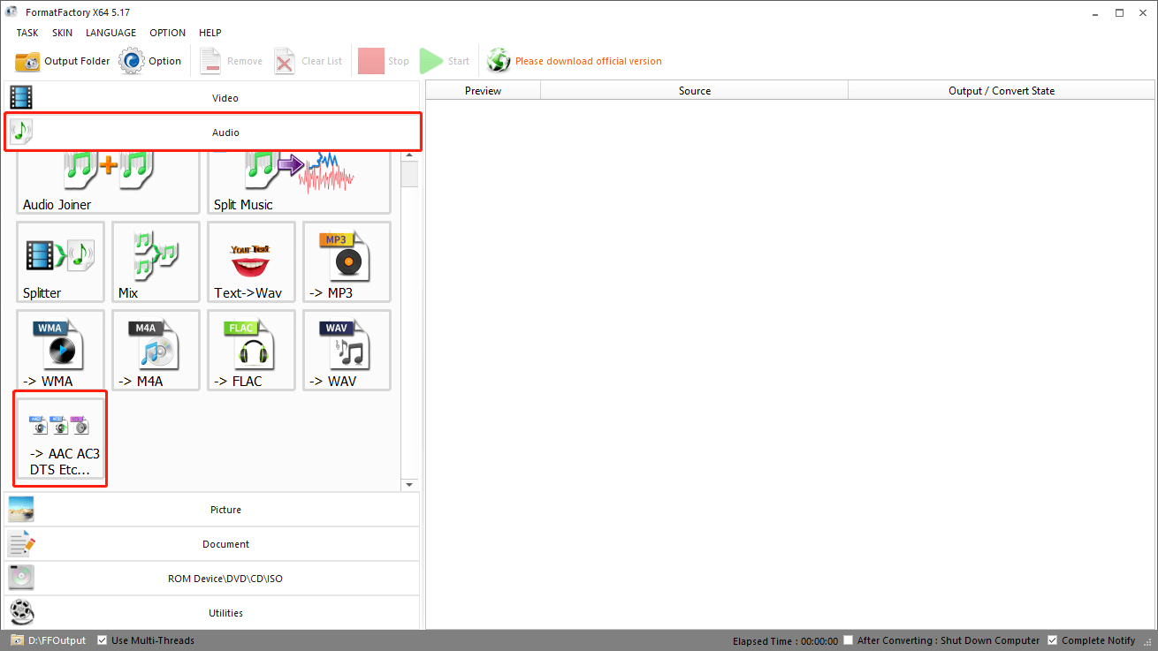Click the audio panel scroll-down arrow

pos(409,485)
